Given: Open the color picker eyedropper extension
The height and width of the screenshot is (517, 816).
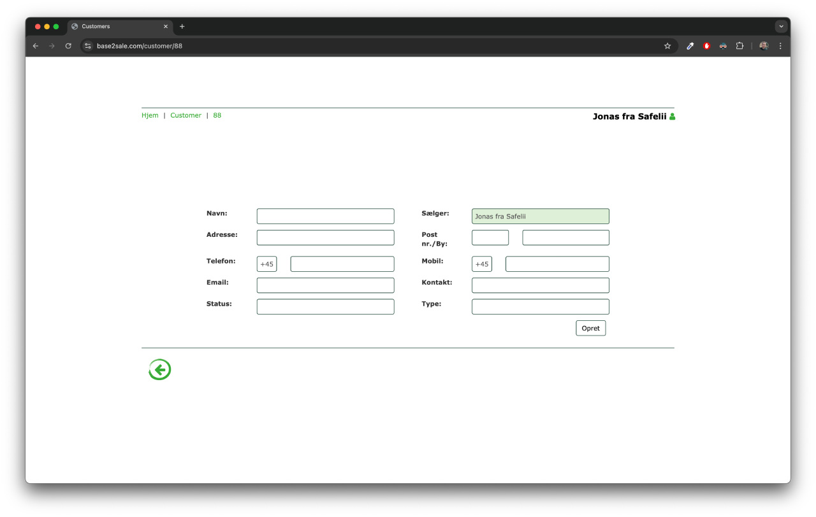Looking at the screenshot, I should click(x=690, y=46).
